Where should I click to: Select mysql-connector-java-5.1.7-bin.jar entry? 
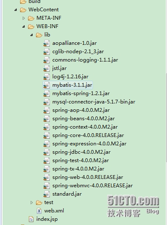(94, 102)
